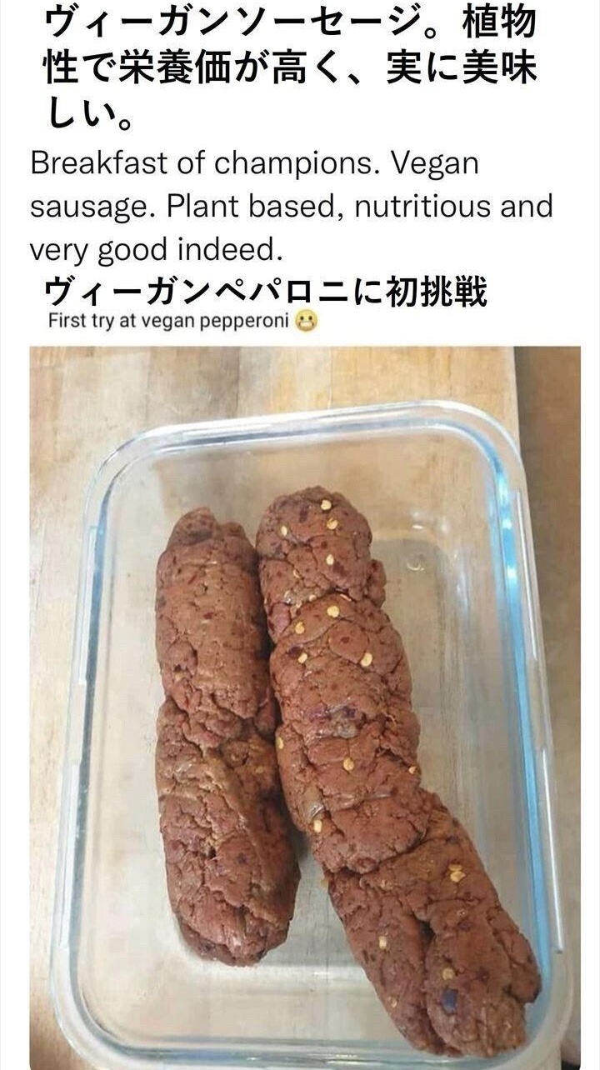
Task: Select the "First try at vegan pepperoni" caption
Action: click(170, 321)
